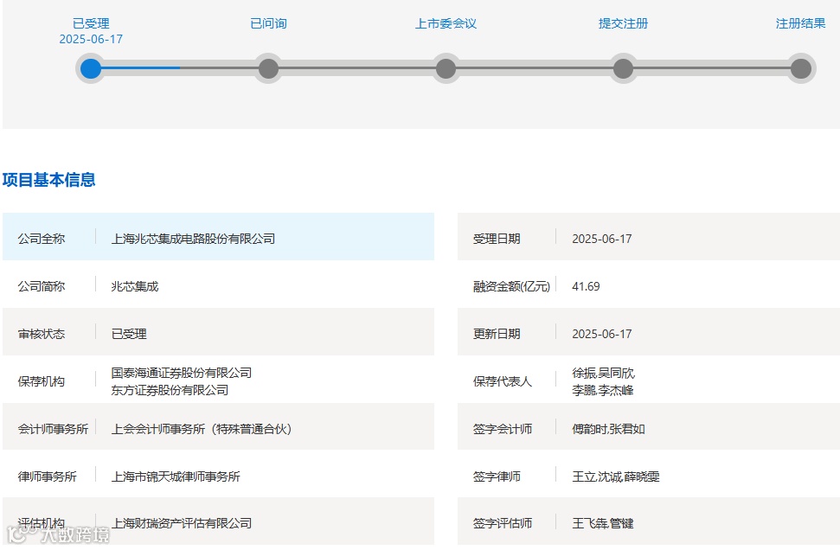The image size is (840, 550).
Task: Click the 签字律师 field label
Action: click(x=497, y=476)
